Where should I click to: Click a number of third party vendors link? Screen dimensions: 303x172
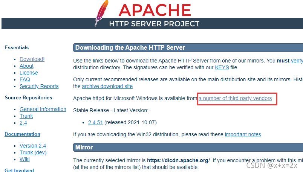click(x=236, y=99)
